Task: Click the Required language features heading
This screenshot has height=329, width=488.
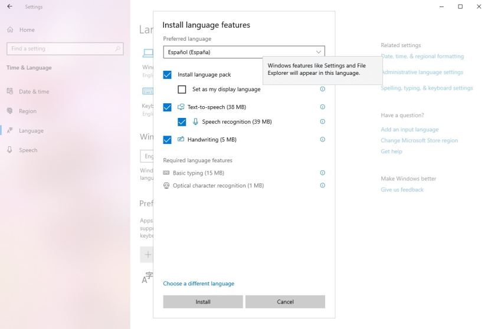Action: (x=198, y=160)
